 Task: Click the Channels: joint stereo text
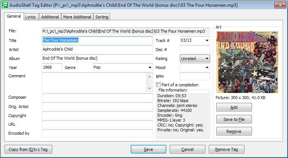coord(177,105)
